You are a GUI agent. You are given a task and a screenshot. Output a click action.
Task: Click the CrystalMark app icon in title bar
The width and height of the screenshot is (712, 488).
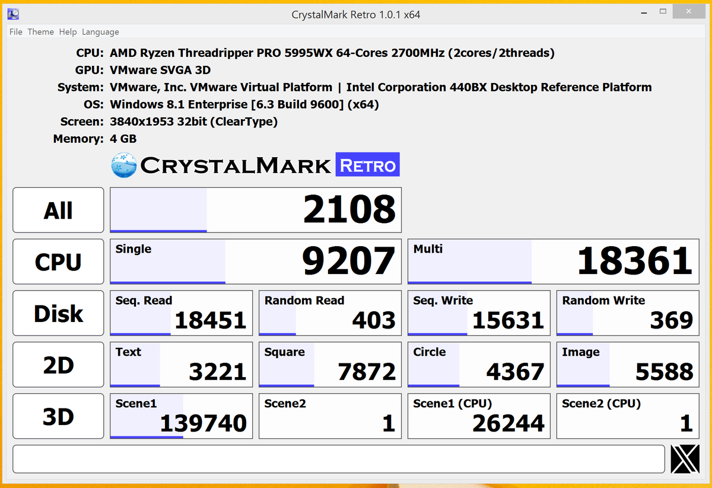tap(12, 13)
